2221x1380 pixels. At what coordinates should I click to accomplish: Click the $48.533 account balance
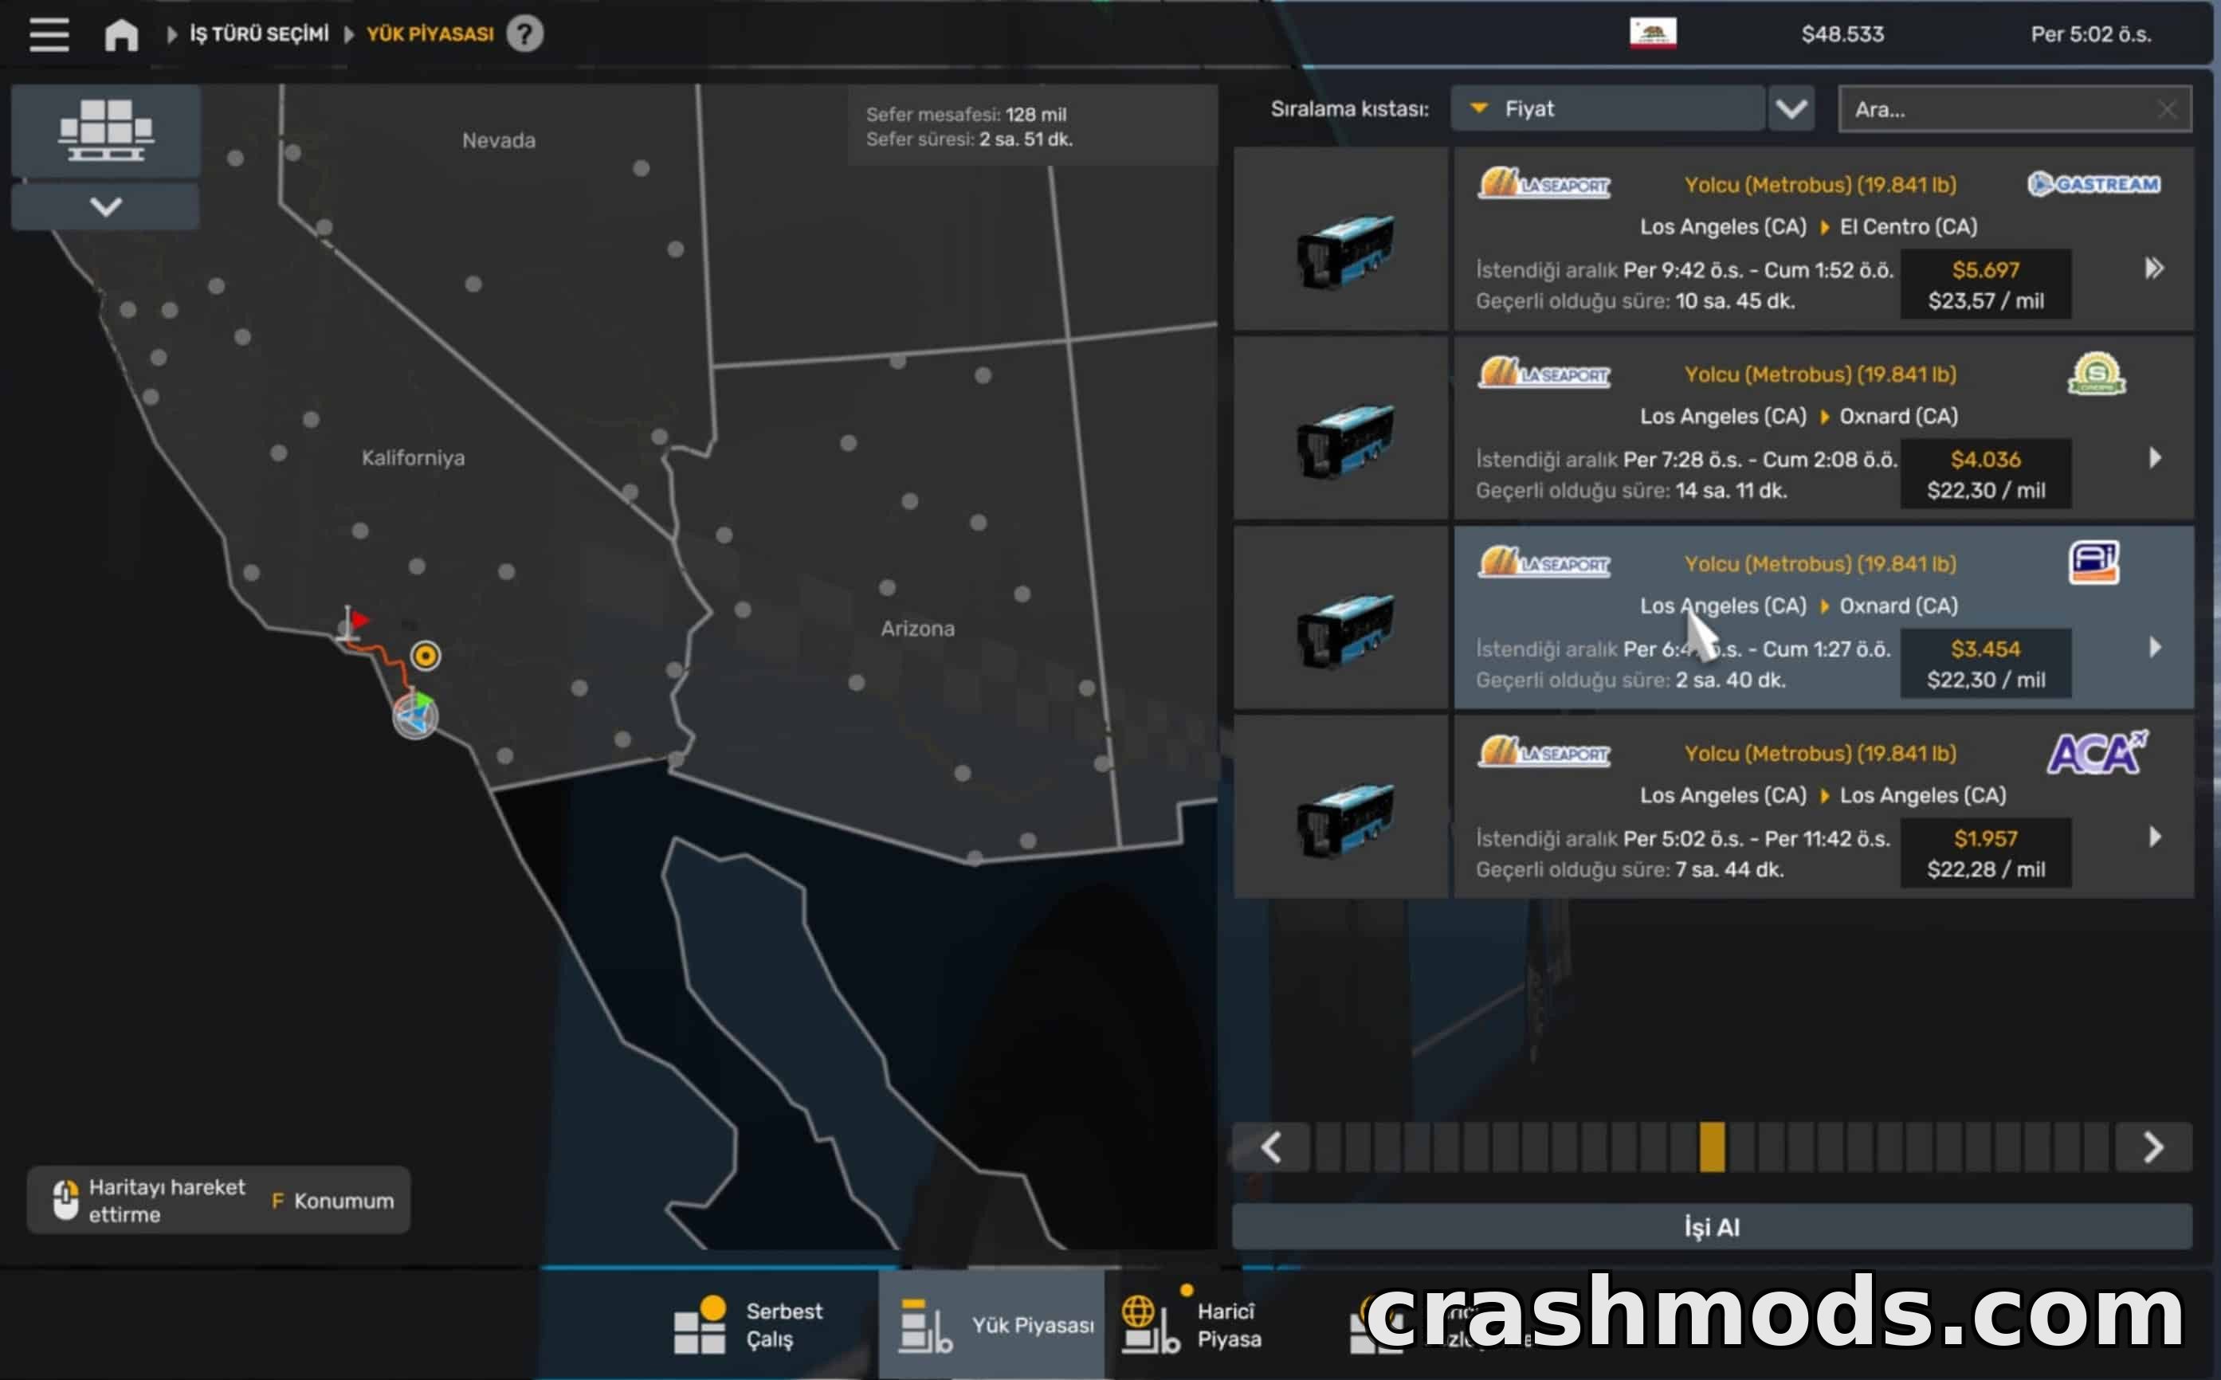pos(1842,35)
